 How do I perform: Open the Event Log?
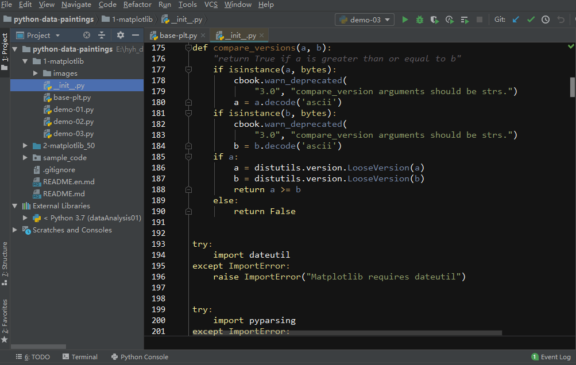551,356
